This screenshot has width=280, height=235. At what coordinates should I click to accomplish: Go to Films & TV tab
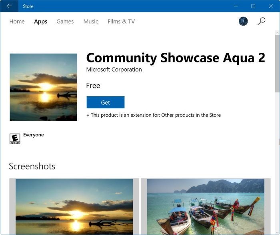(x=121, y=22)
